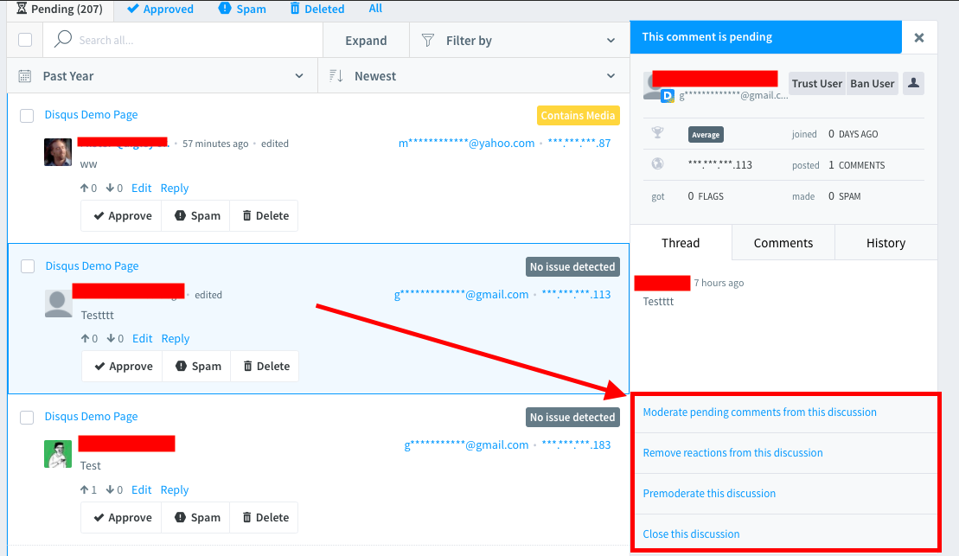Toggle the select-all comments checkbox
Viewport: 959px width, 556px height.
click(x=25, y=40)
